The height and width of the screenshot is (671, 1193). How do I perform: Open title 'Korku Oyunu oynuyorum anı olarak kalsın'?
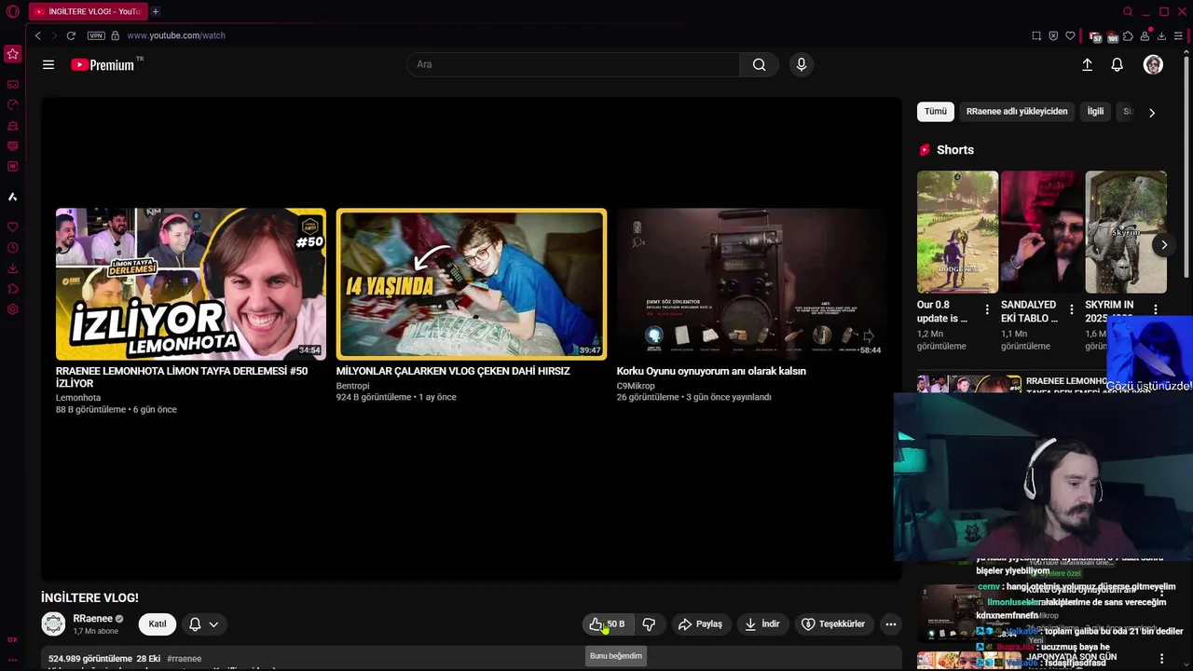tap(711, 371)
